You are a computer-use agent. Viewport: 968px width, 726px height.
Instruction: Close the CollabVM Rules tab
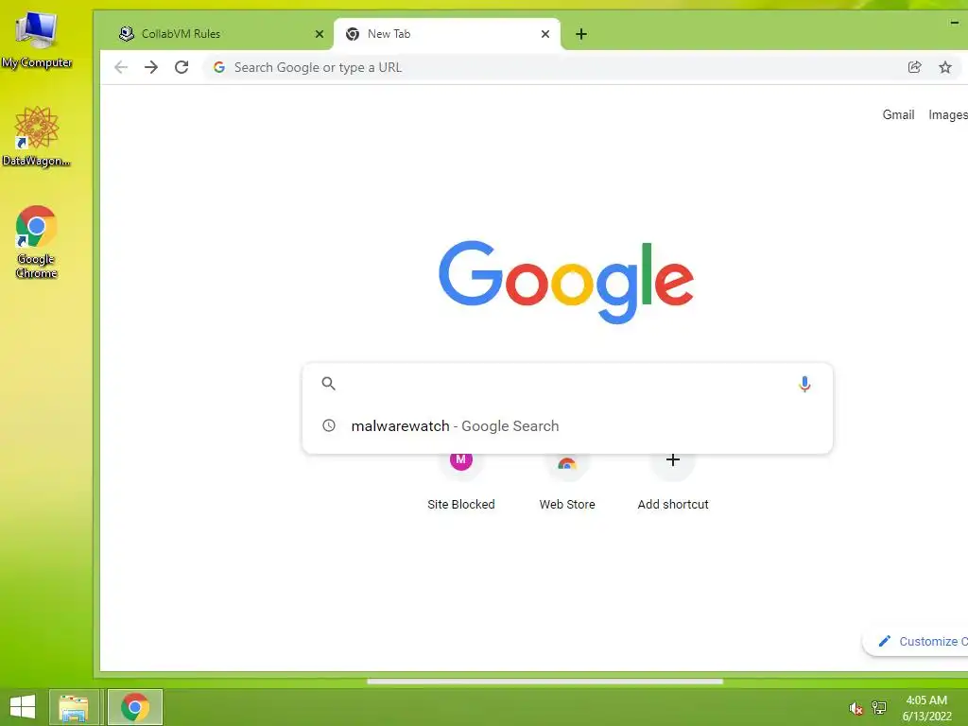320,34
